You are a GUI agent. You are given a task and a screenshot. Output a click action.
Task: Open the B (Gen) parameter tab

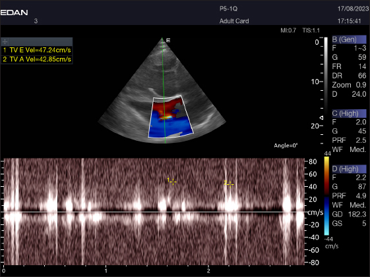click(349, 39)
